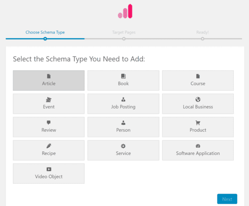Screen dimensions: 249x206
Task: Go to the Target Pages step
Action: click(x=124, y=33)
